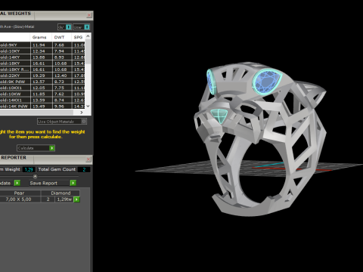Select the Gold:10KX1 row

[42, 88]
